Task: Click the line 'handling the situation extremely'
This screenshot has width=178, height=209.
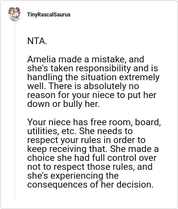Action: pos(93,77)
